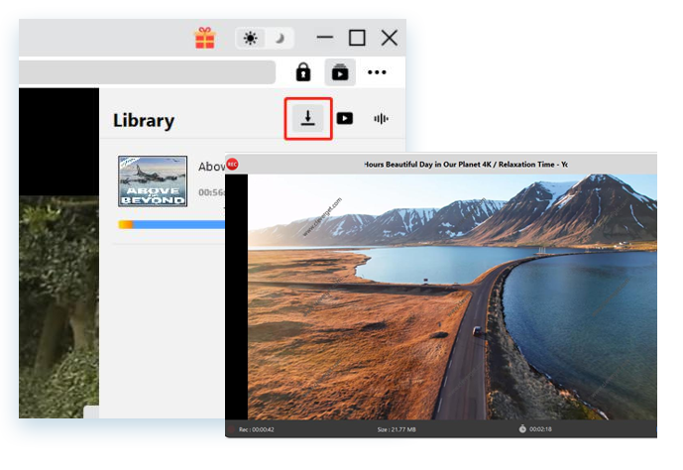
Task: Open the three-dot more options menu
Action: coord(377,72)
